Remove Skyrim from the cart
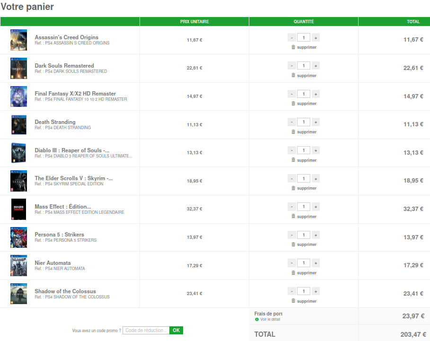Viewport: 430px width, 341px height. click(304, 188)
